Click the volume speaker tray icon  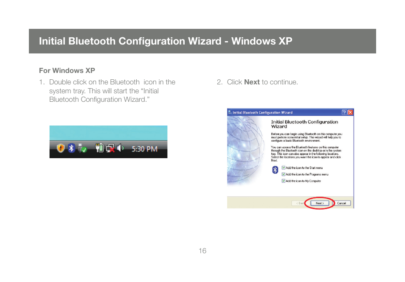[x=120, y=148]
